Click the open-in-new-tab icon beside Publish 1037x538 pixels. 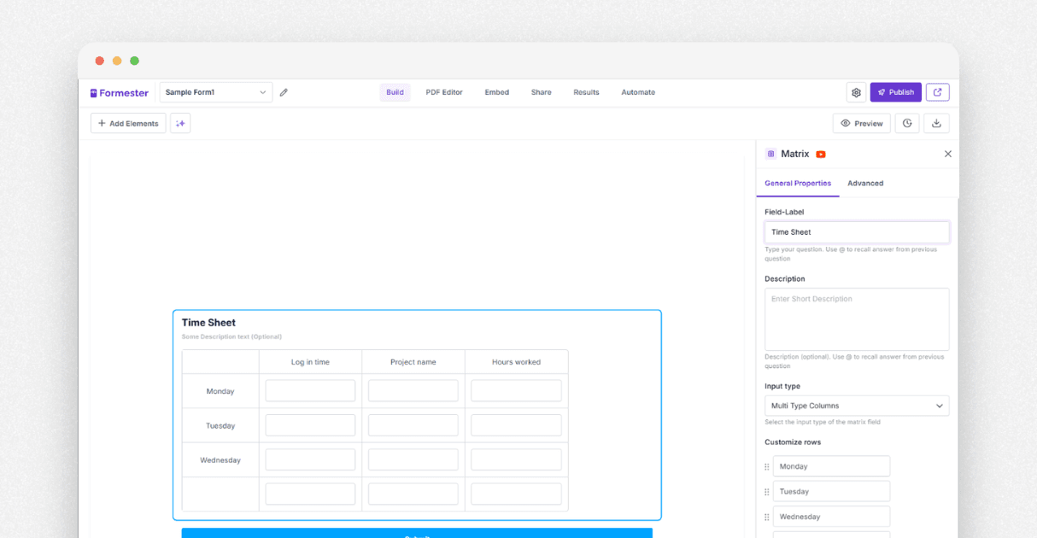click(937, 92)
